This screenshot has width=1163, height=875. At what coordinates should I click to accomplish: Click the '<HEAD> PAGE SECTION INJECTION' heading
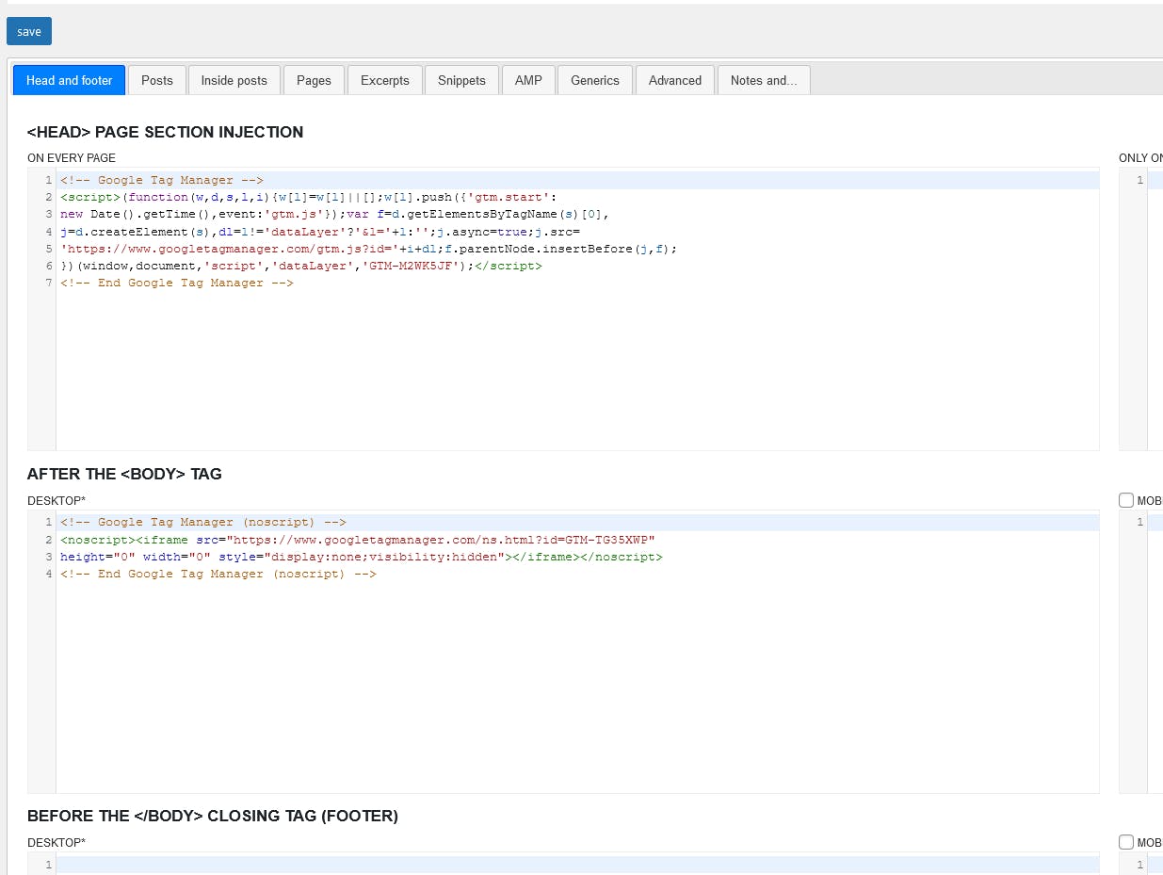[166, 132]
